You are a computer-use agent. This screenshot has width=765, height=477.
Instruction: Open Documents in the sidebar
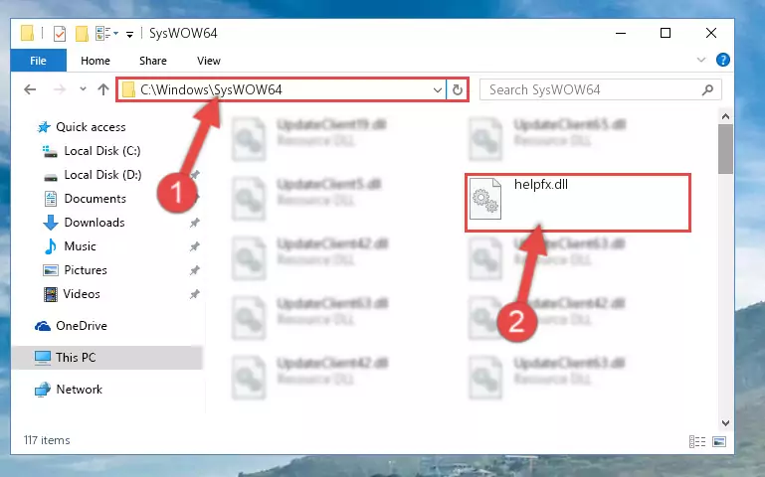[x=96, y=199]
